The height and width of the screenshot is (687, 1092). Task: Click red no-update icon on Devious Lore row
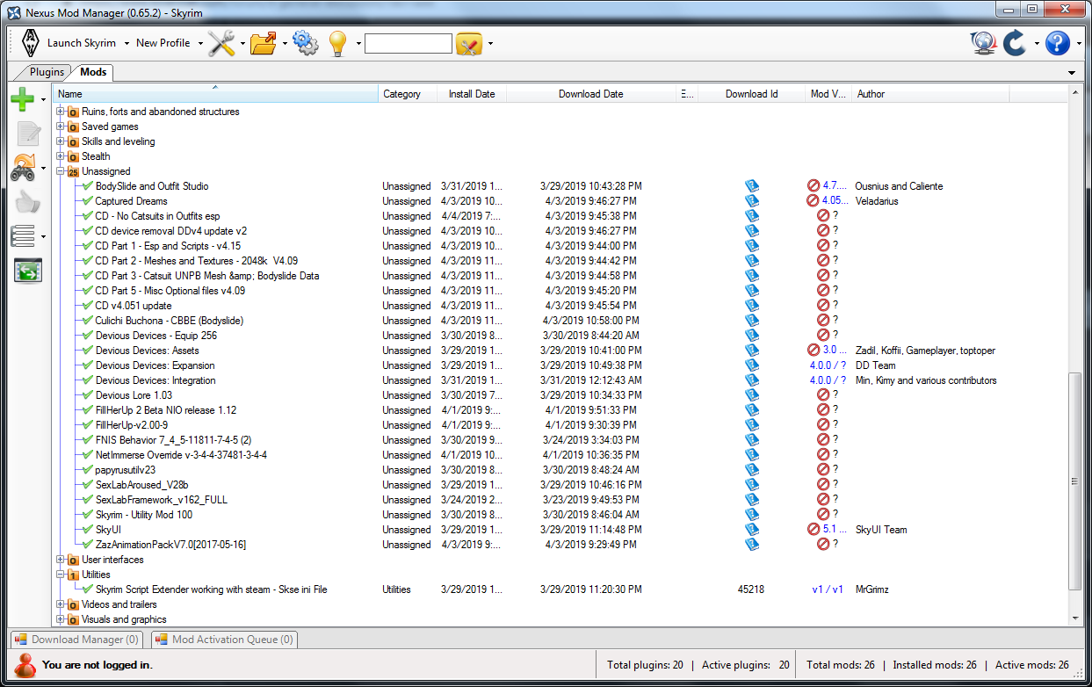pos(823,395)
